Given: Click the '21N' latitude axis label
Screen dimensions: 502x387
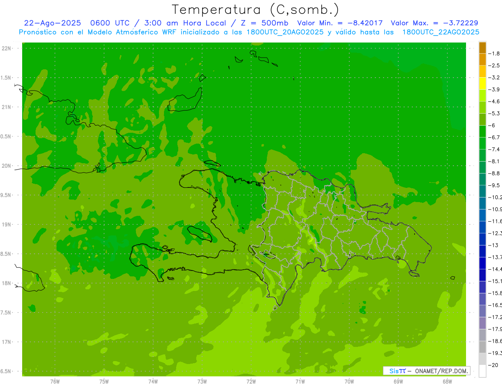Looking at the screenshot, I should point(6,107).
